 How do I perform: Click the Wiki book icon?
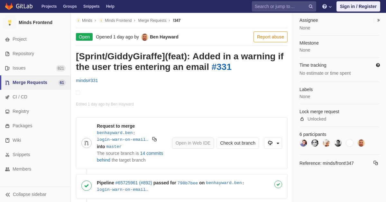[7, 140]
